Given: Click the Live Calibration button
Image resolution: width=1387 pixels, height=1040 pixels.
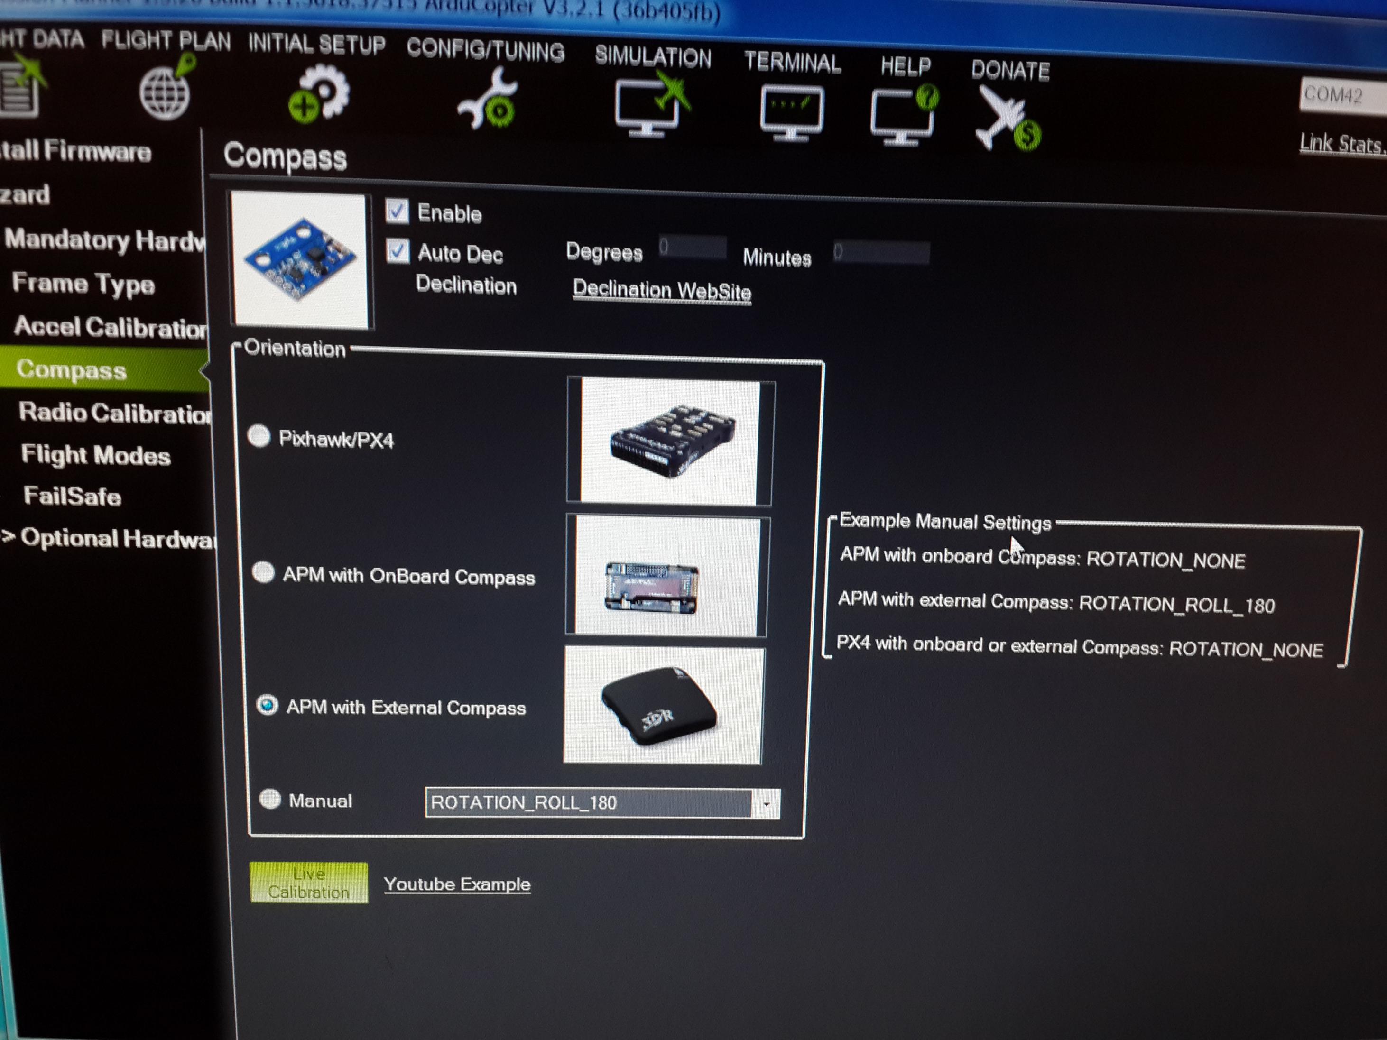Looking at the screenshot, I should point(308,883).
